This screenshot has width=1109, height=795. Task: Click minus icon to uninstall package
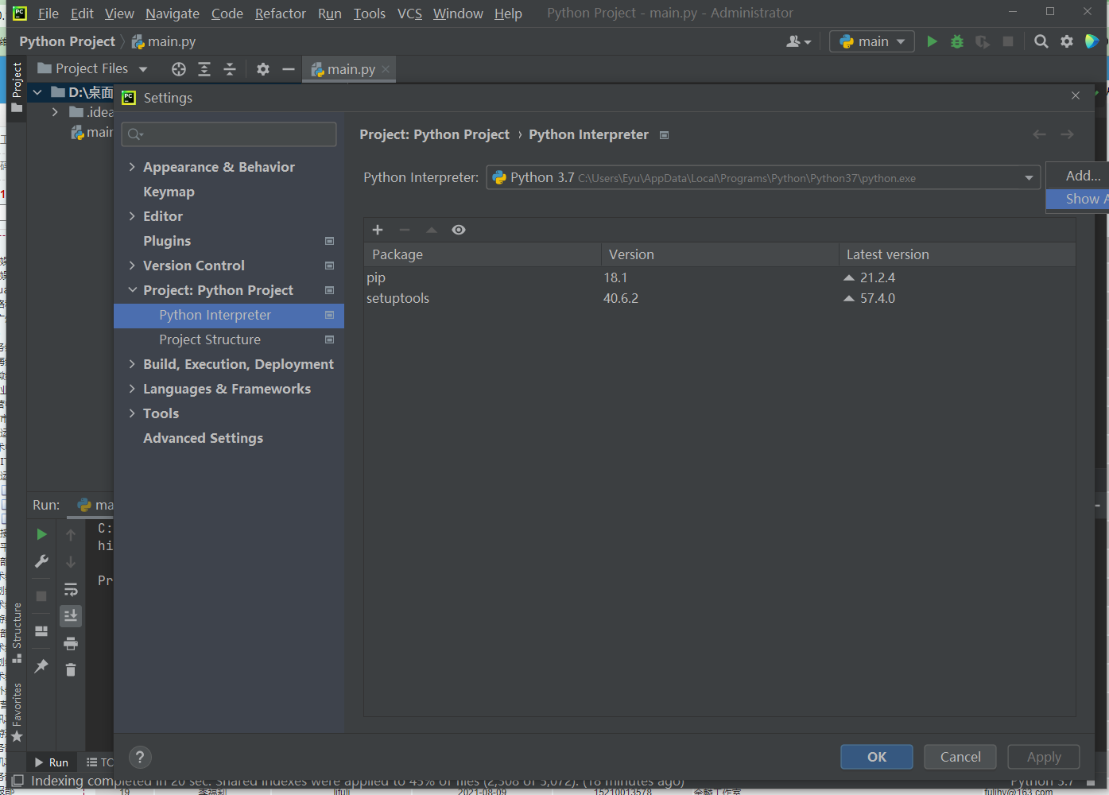pyautogui.click(x=405, y=230)
